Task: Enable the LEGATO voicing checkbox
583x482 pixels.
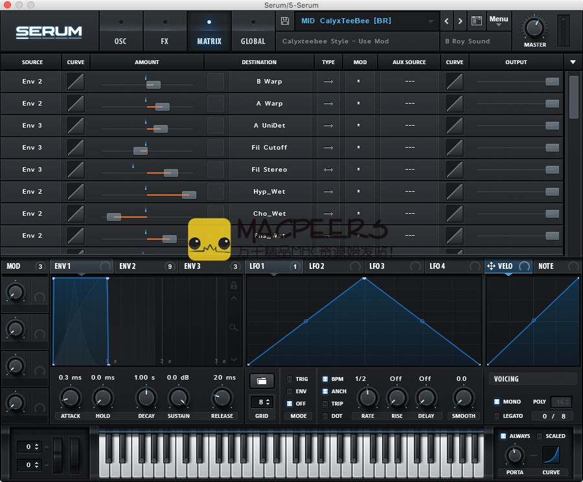Action: (x=497, y=416)
